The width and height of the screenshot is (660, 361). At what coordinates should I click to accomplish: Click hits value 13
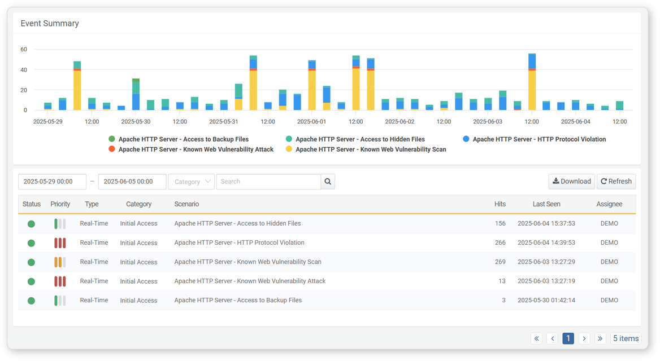point(502,281)
